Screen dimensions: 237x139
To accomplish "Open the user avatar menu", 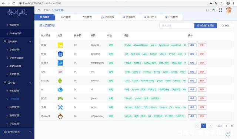I will click(229, 10).
